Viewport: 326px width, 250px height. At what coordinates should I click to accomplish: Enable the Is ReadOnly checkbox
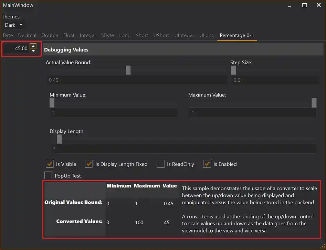(160, 164)
